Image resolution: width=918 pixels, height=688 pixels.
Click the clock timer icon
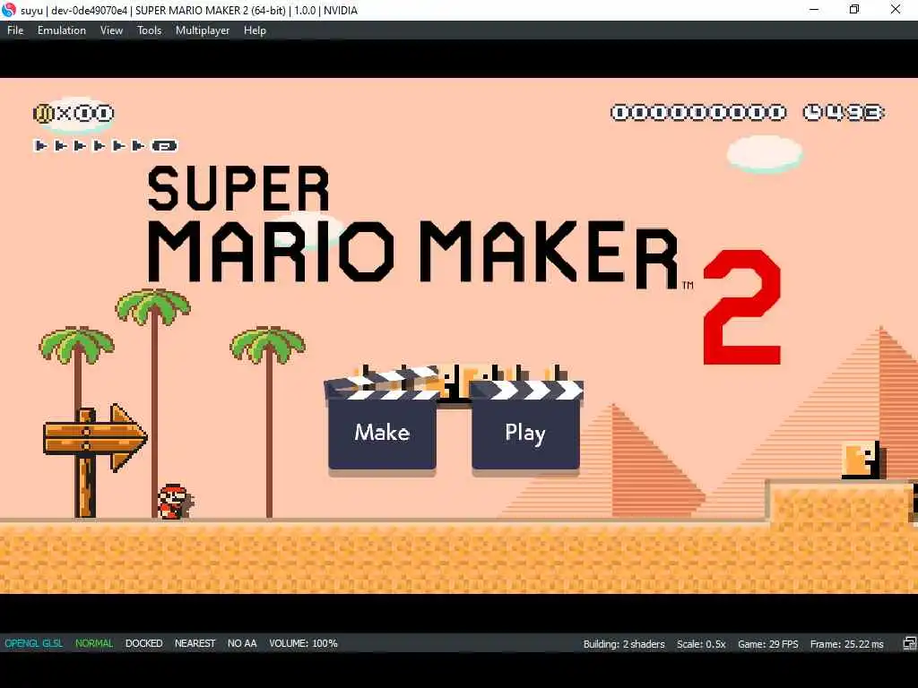pyautogui.click(x=812, y=112)
